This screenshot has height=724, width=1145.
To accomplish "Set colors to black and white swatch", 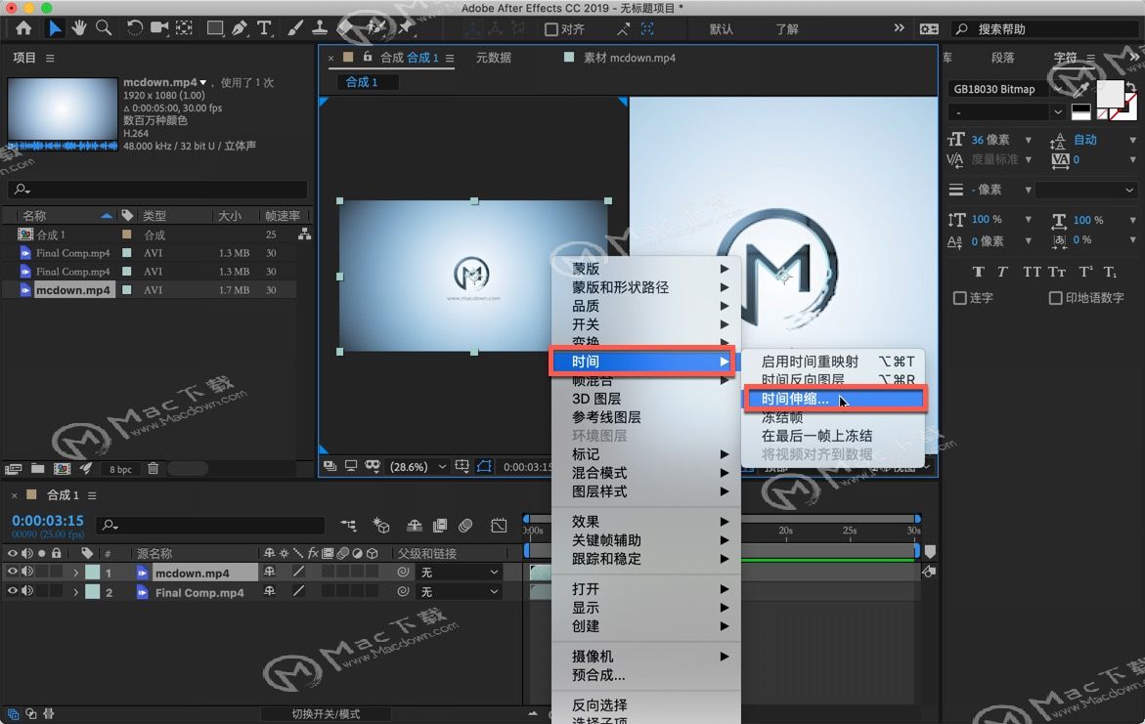I will point(1080,112).
